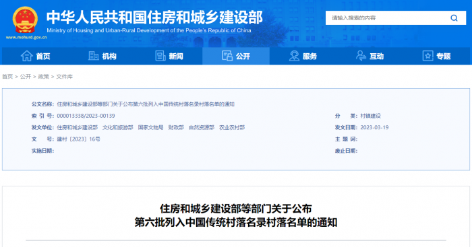Image resolution: width=472 pixels, height=247 pixels.
Task: Click the 服务 person icon
Action: [x=294, y=56]
